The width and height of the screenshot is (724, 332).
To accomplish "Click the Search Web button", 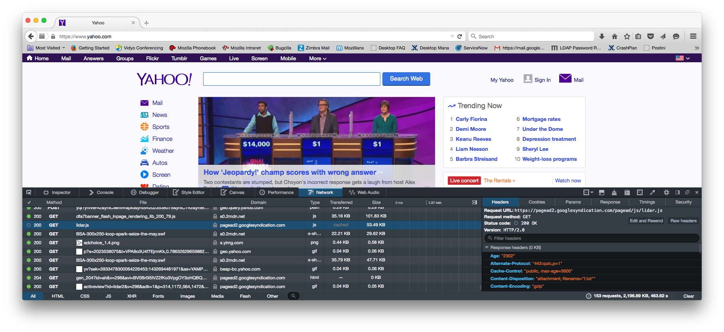I will pos(406,79).
